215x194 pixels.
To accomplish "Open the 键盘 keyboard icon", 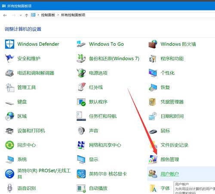I will 9,103.
